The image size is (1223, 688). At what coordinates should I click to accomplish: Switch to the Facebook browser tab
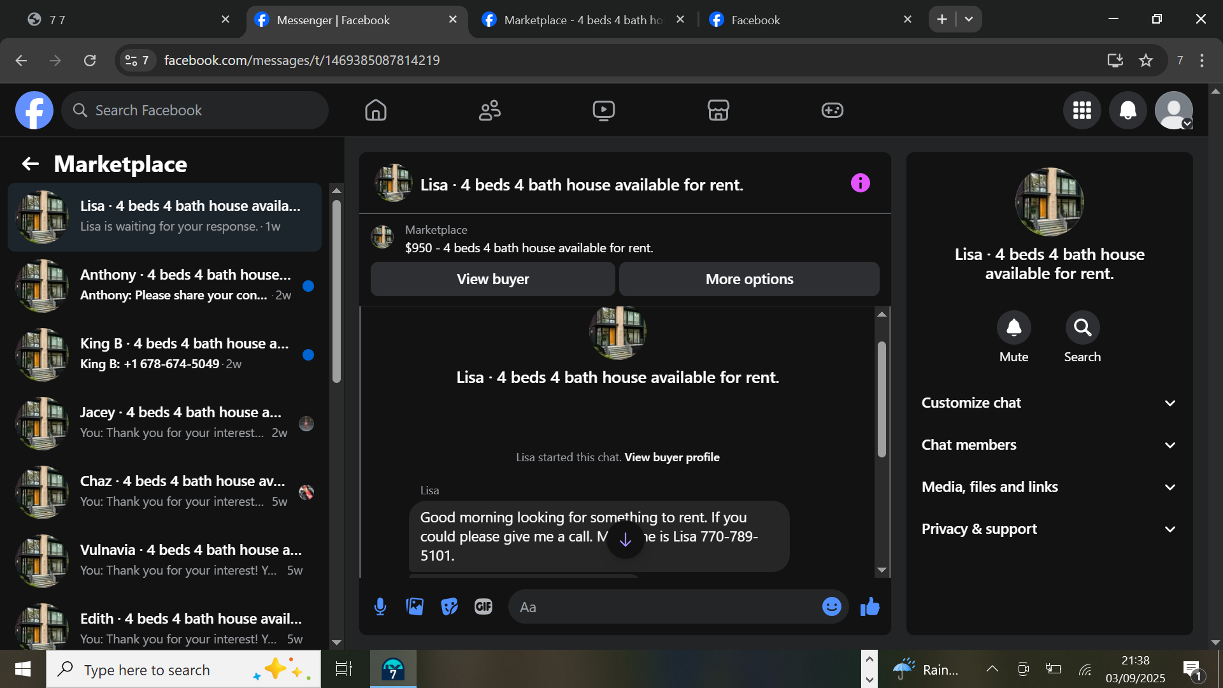coord(809,20)
